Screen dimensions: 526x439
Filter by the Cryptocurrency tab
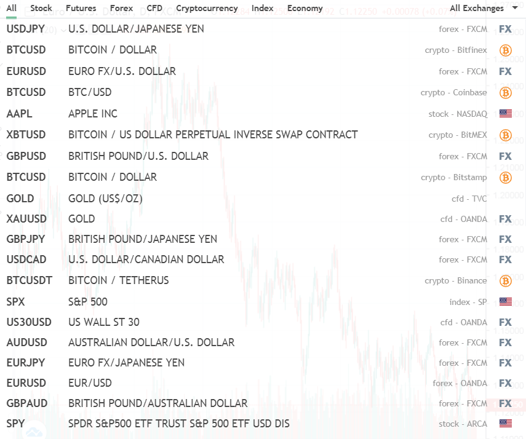[x=207, y=8]
